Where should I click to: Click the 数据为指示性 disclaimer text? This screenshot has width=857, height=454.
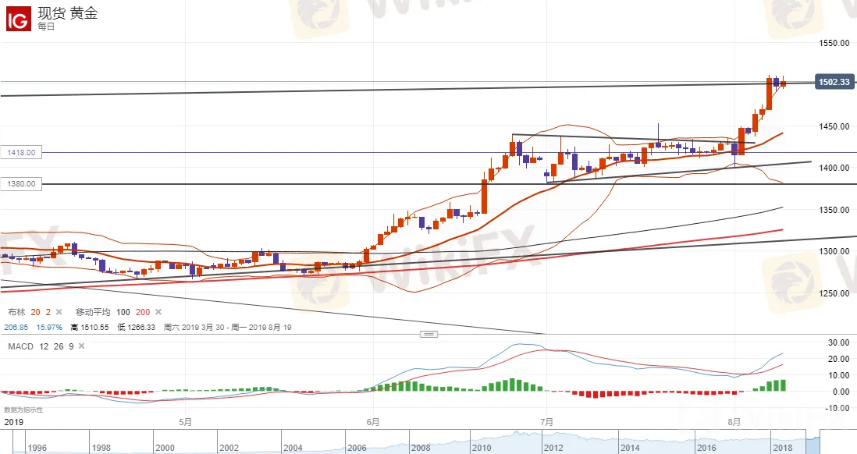(x=23, y=410)
